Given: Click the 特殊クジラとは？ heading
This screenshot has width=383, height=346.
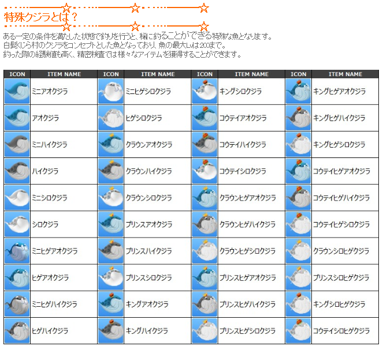Looking at the screenshot, I should [x=40, y=17].
